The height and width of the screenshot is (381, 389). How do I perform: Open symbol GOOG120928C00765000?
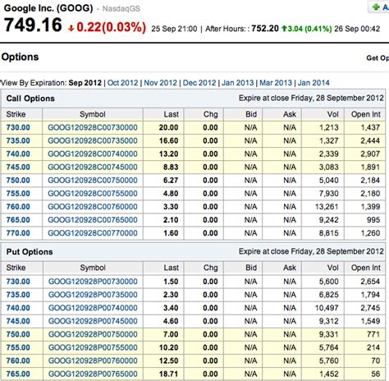coord(93,220)
